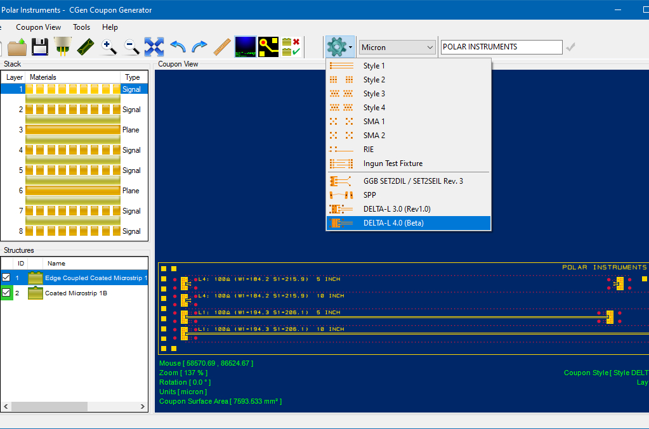
Task: Select DELTA-L 4.0 (Beta) coupon style
Action: pyautogui.click(x=409, y=223)
